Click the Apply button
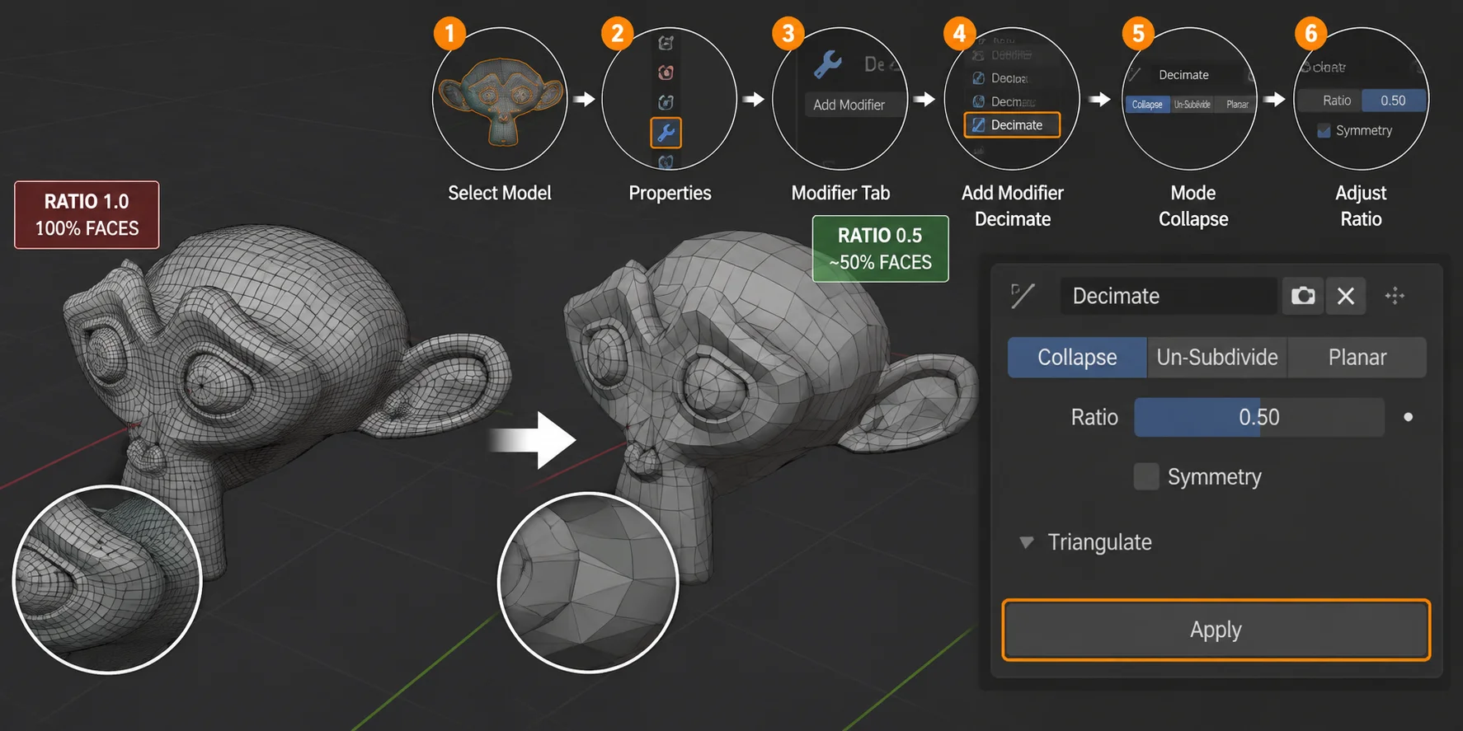 pos(1216,630)
